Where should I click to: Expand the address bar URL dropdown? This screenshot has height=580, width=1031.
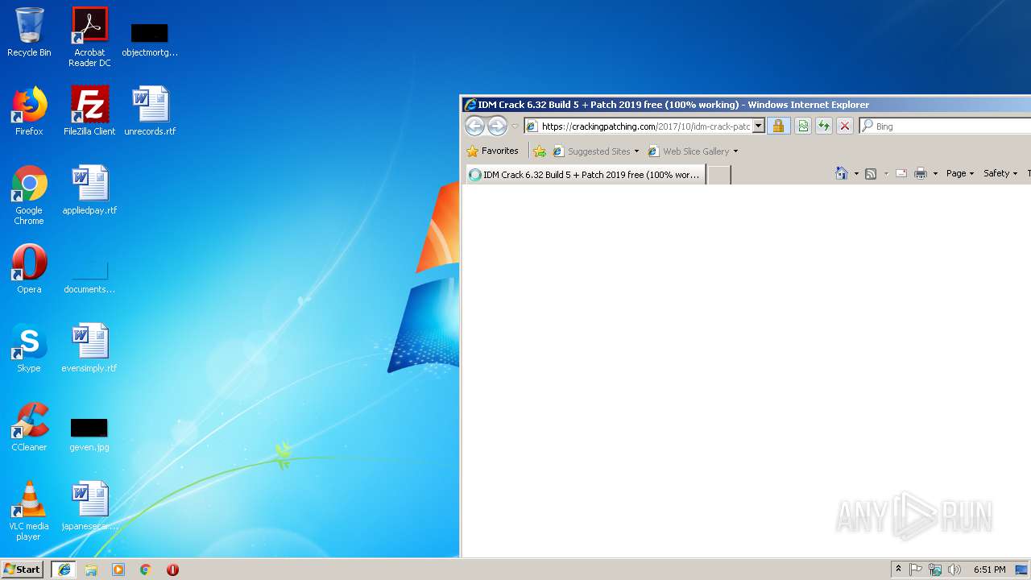(x=758, y=126)
